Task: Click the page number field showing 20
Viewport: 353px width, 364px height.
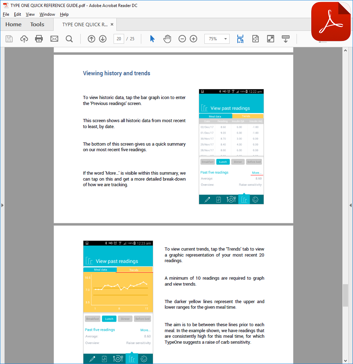Action: [119, 39]
